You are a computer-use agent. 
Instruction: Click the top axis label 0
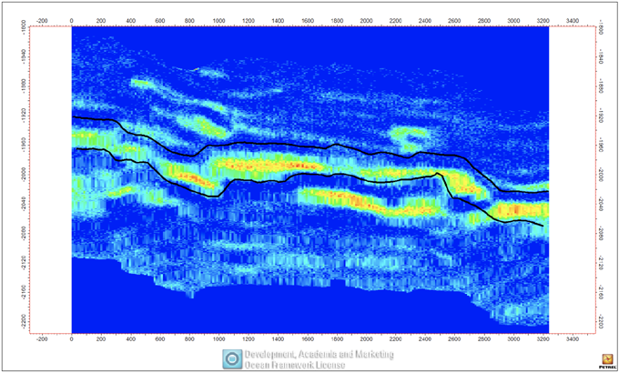click(71, 21)
